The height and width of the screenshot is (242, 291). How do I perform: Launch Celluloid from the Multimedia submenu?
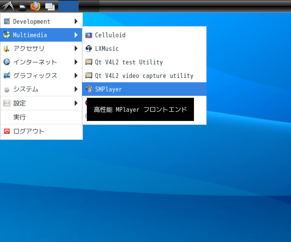pos(144,35)
